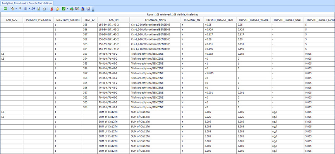Click the filter funnel toolbar icon
The image size is (335, 154).
(12, 9)
